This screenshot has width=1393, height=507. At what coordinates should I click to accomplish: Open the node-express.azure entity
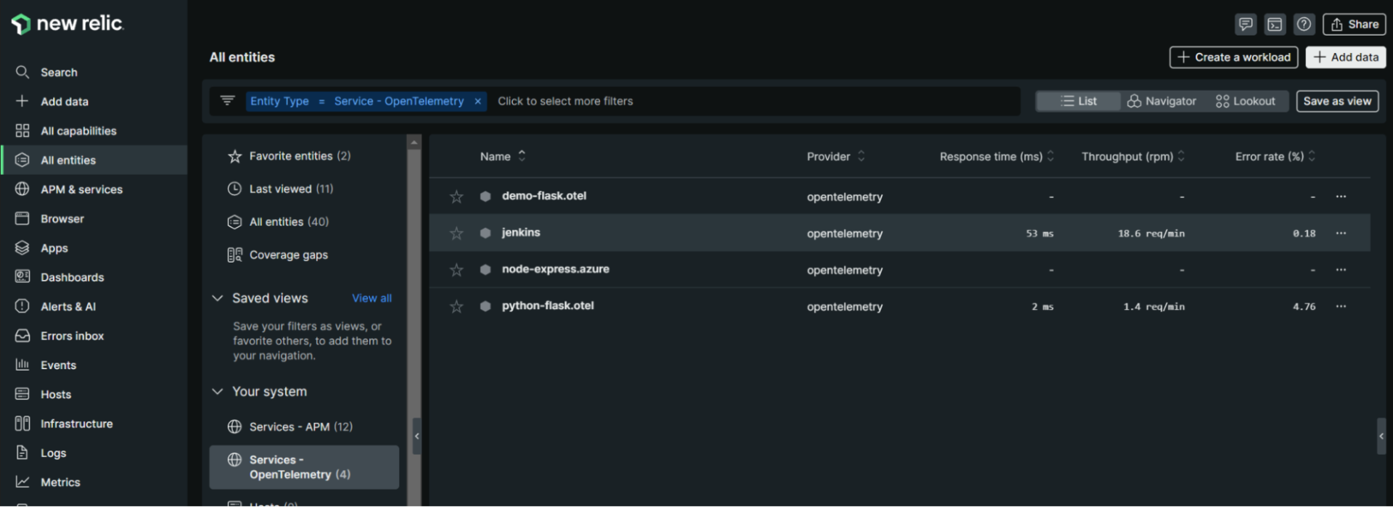coord(556,269)
